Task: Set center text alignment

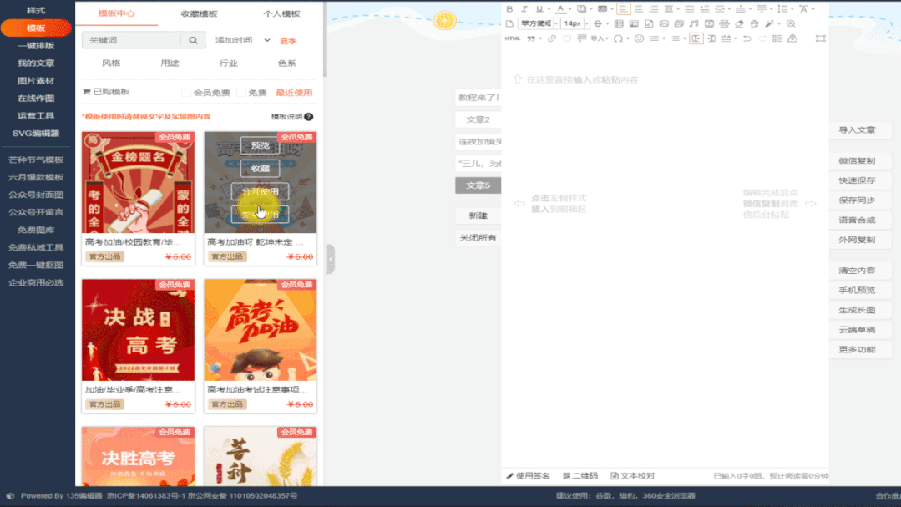Action: (639, 8)
